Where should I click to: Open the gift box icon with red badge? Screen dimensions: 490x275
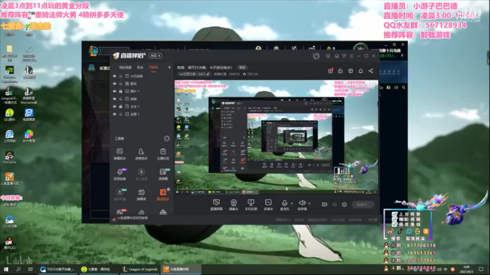(330, 71)
